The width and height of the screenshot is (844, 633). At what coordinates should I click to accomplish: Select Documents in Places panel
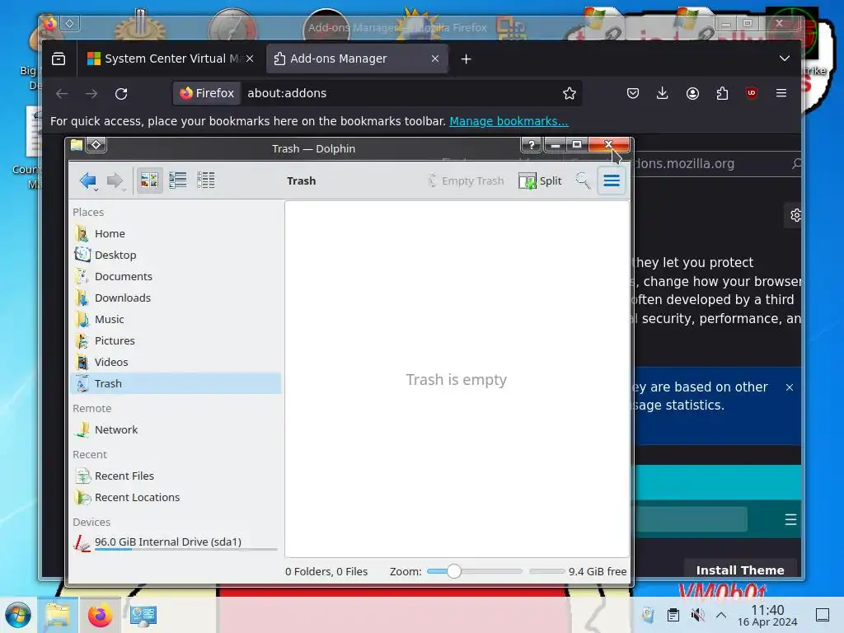[x=176, y=277]
